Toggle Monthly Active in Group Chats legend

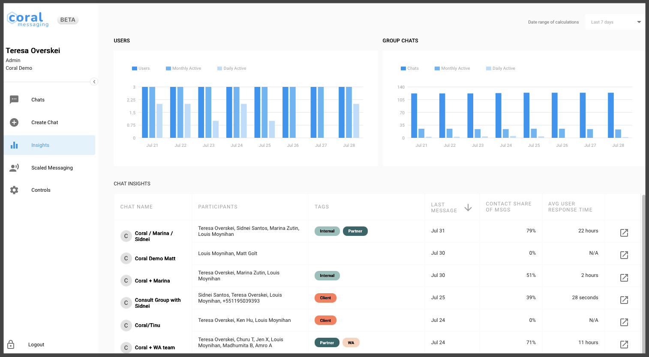452,68
